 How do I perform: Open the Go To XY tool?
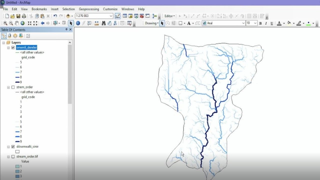115,23
